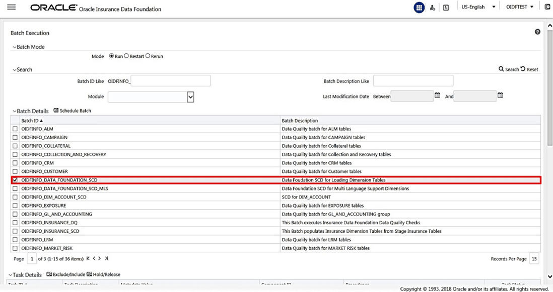
Task: Check the OIDFINFO_CUSTOMER batch checkbox
Action: coord(15,171)
